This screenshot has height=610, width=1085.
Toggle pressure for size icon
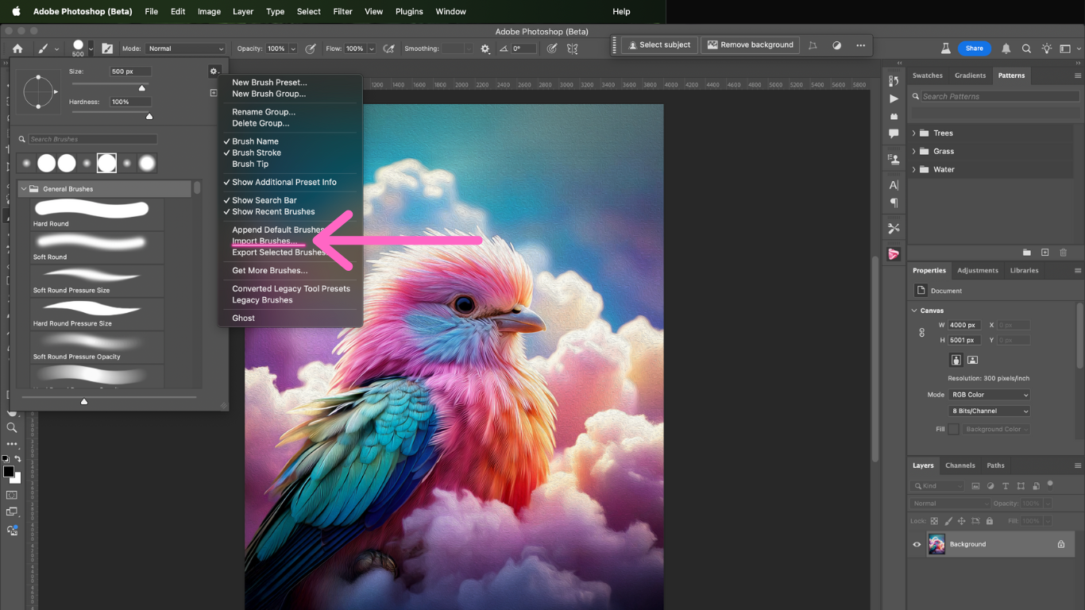553,48
